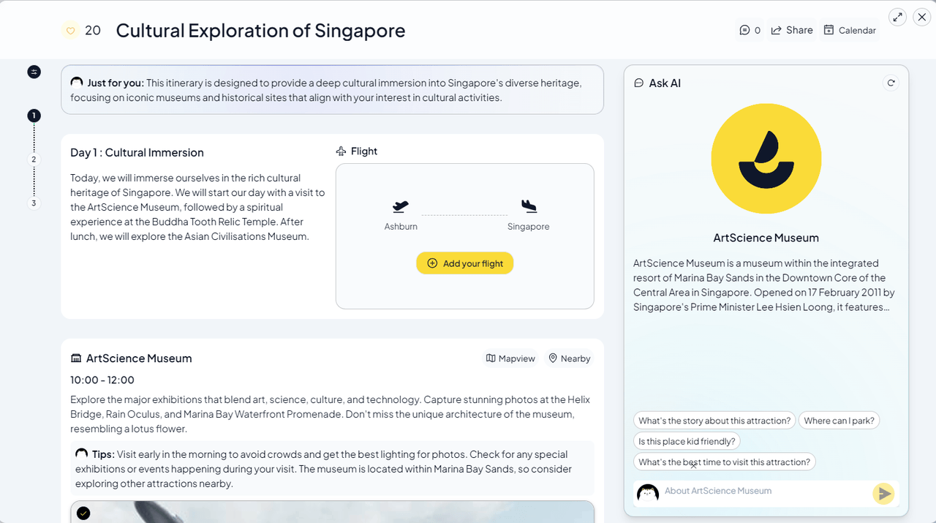Ask "Where can I park?" suggestion
This screenshot has width=936, height=523.
click(839, 421)
